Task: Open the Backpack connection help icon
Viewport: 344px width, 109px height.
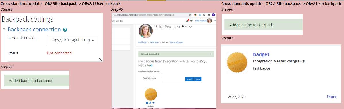Action: [x=65, y=30]
